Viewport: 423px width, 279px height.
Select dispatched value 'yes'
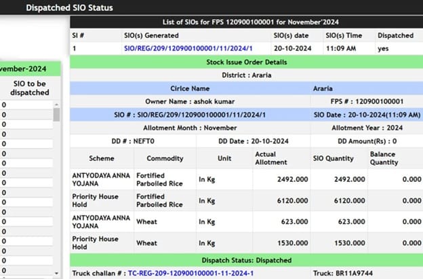(x=383, y=49)
